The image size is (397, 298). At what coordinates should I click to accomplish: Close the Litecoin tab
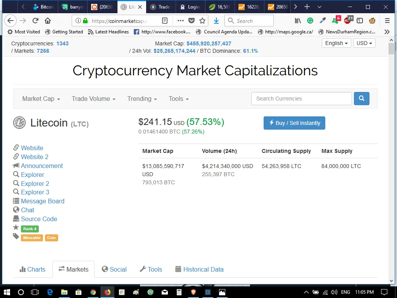[140, 7]
